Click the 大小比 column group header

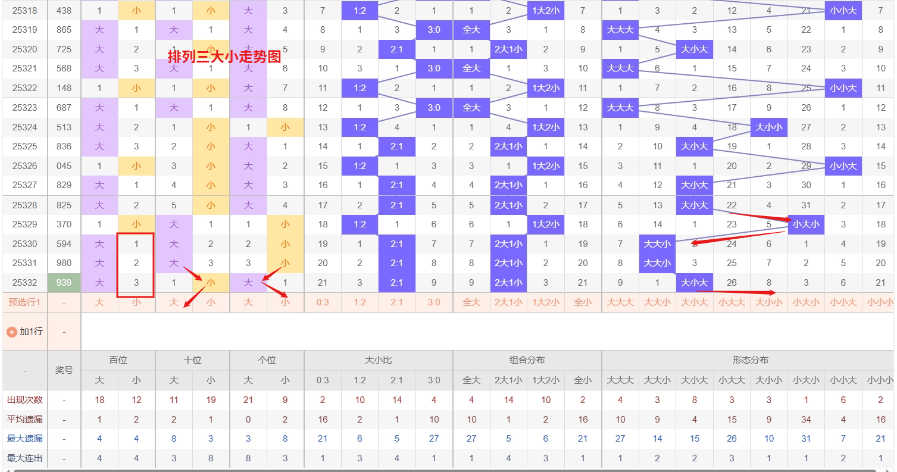[x=379, y=360]
